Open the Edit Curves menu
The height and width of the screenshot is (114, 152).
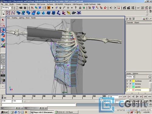pos(41,4)
